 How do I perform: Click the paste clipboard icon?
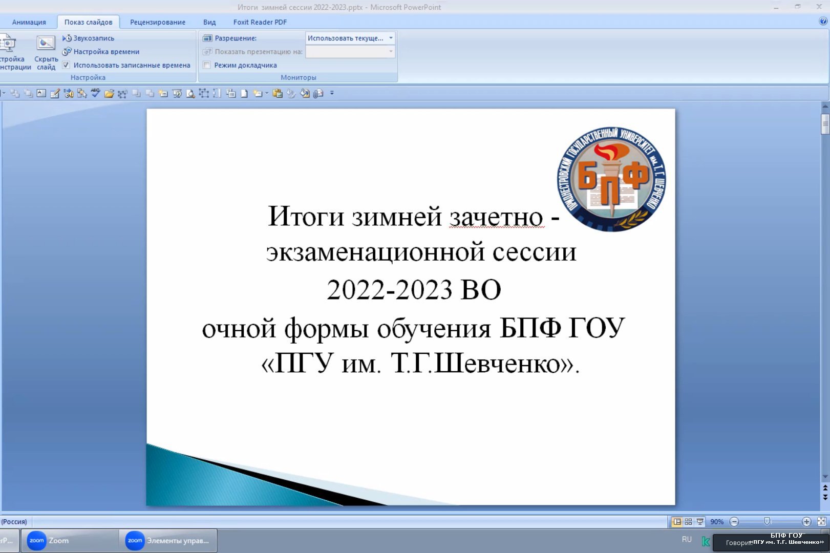[278, 93]
